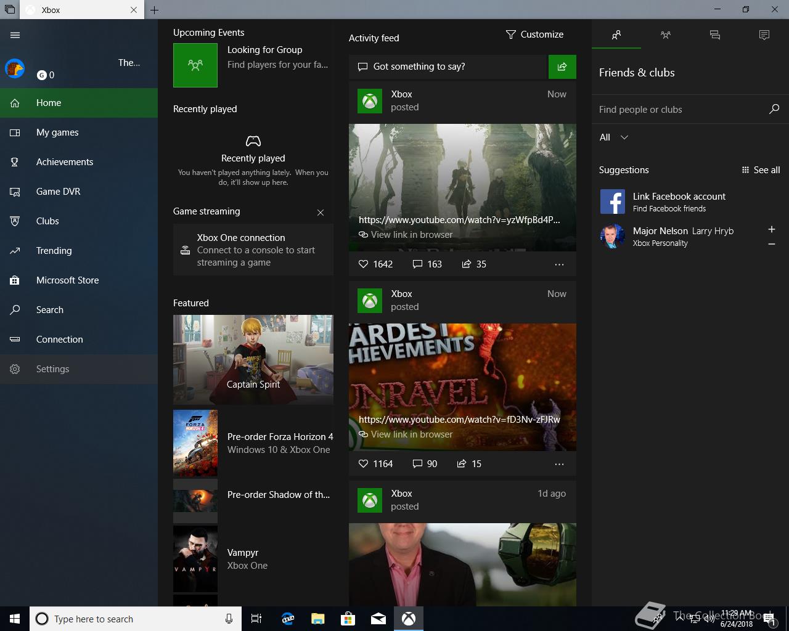This screenshot has width=789, height=631.
Task: Open the Unravel YouTube link
Action: pos(459,420)
